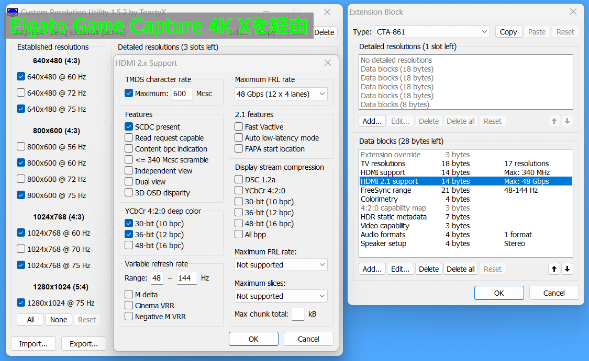The height and width of the screenshot is (361, 589).
Task: Click Import button in main window
Action: [34, 344]
